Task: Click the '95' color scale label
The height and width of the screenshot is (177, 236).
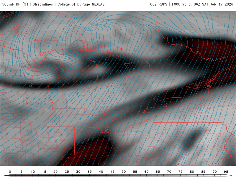Action: (226, 172)
